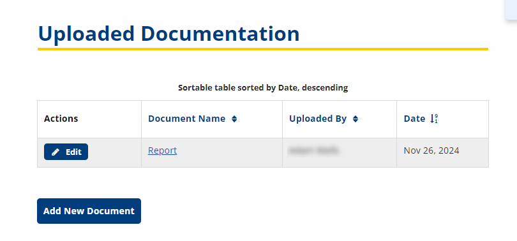Click the light blue panel at top-right corner
Viewport: 517px width, 241px height.
511,10
